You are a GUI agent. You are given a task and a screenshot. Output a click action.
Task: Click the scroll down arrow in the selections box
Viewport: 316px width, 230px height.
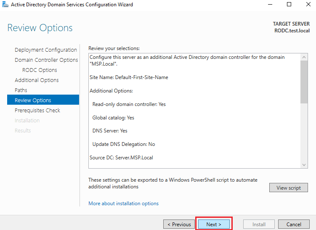click(x=305, y=165)
